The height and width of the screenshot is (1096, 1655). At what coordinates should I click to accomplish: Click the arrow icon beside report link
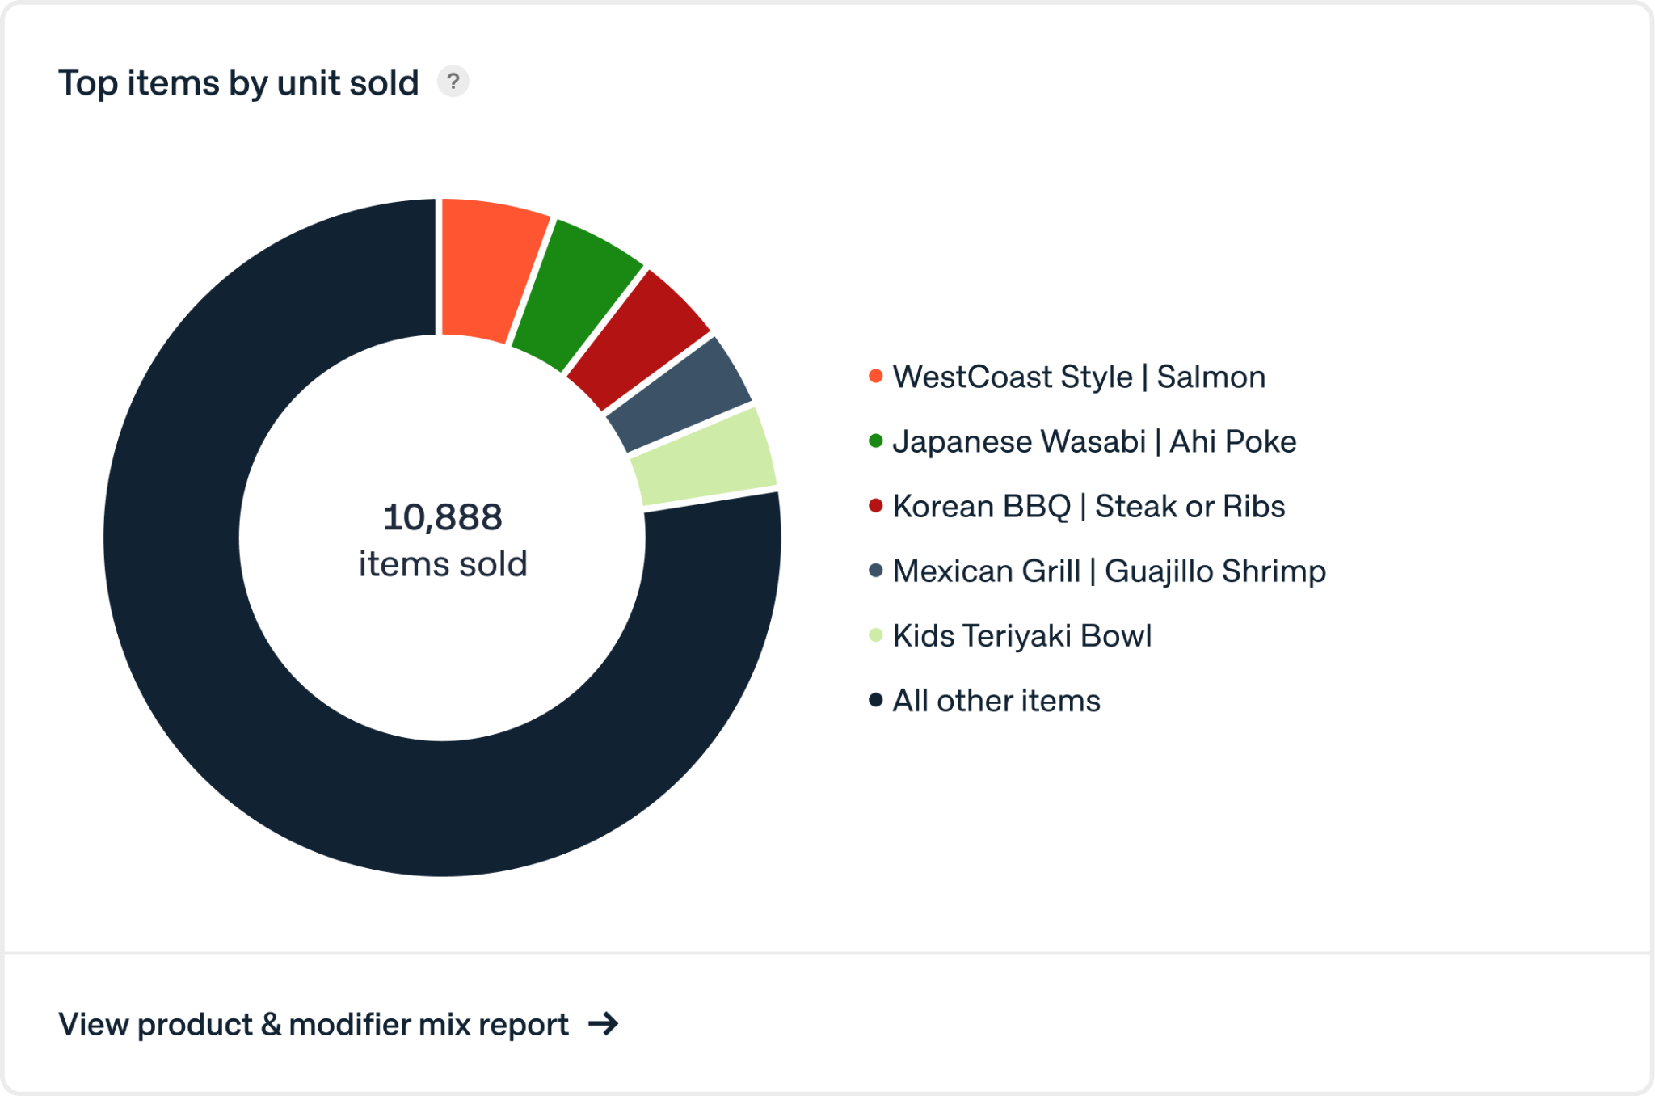pos(603,1024)
